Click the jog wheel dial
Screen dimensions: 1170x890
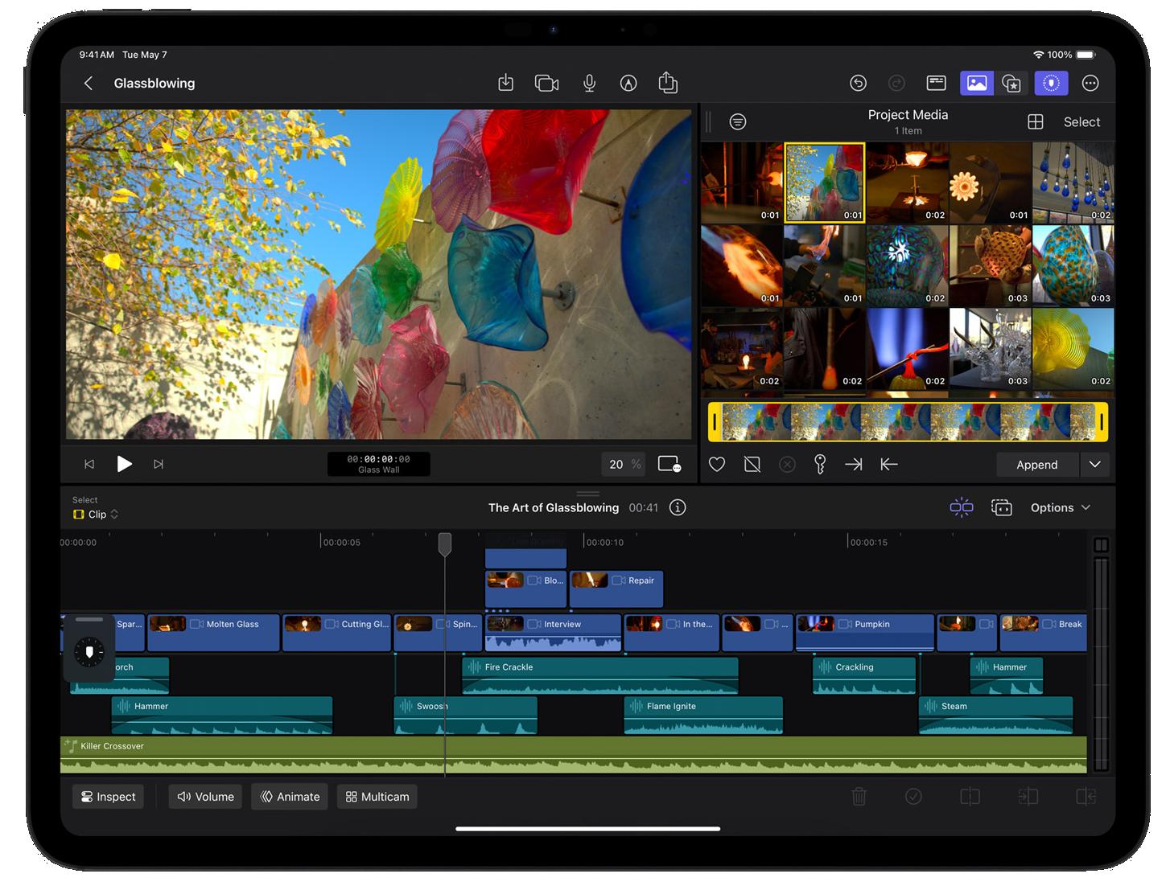(x=89, y=652)
